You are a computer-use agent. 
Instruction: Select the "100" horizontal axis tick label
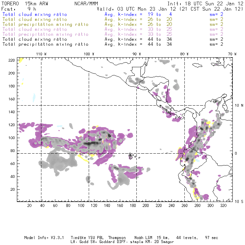tap(81, 206)
